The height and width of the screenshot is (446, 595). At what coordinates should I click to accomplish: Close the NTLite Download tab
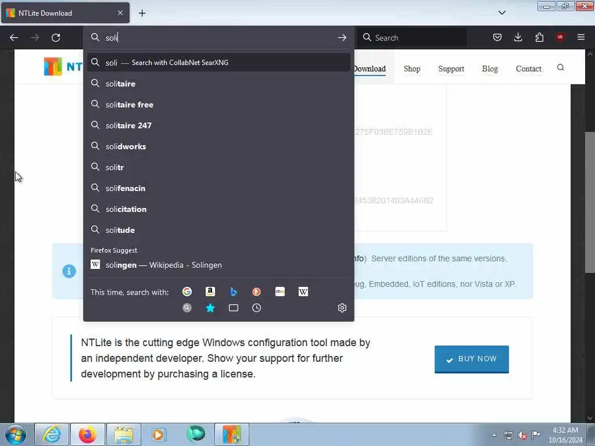tap(120, 13)
